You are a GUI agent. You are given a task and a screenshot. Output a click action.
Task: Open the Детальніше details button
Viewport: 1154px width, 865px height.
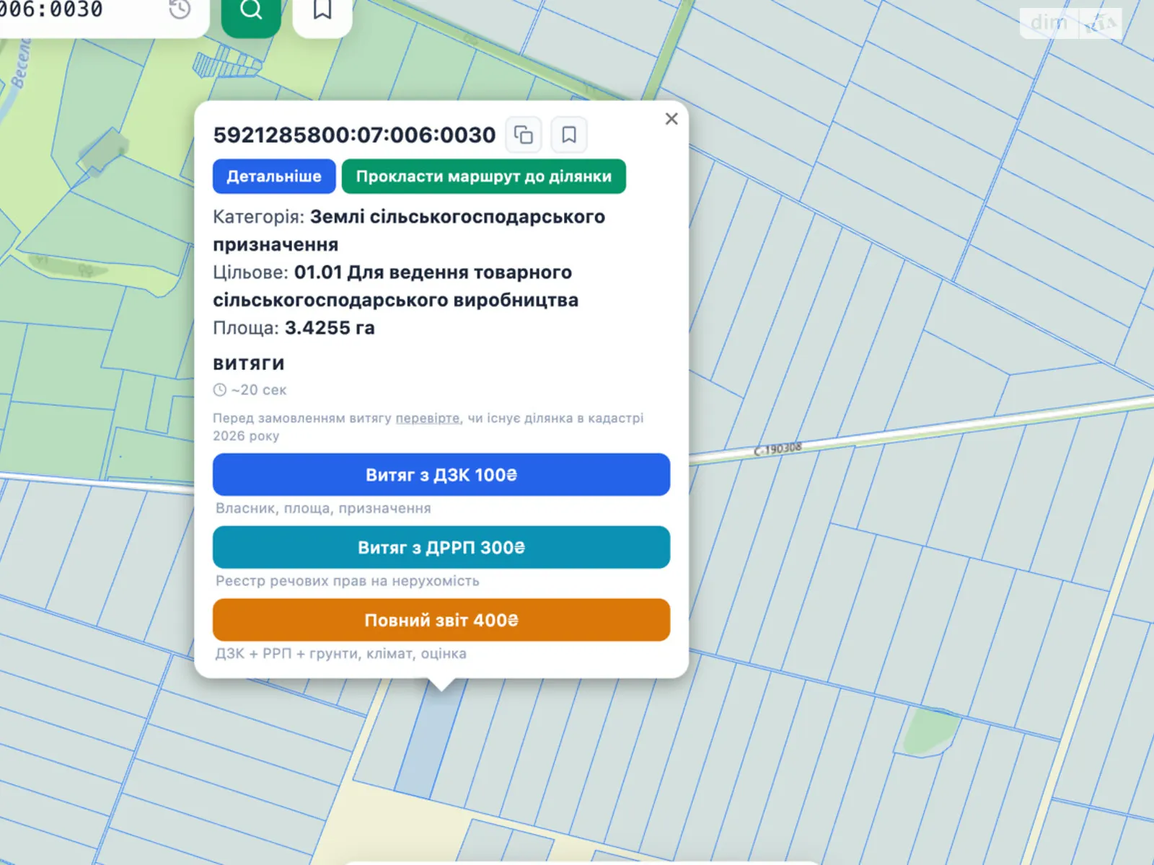[274, 177]
